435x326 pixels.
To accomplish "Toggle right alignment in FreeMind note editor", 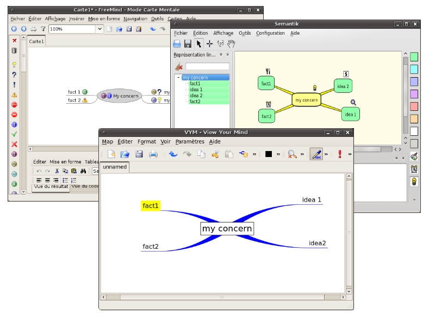I will pos(56,180).
